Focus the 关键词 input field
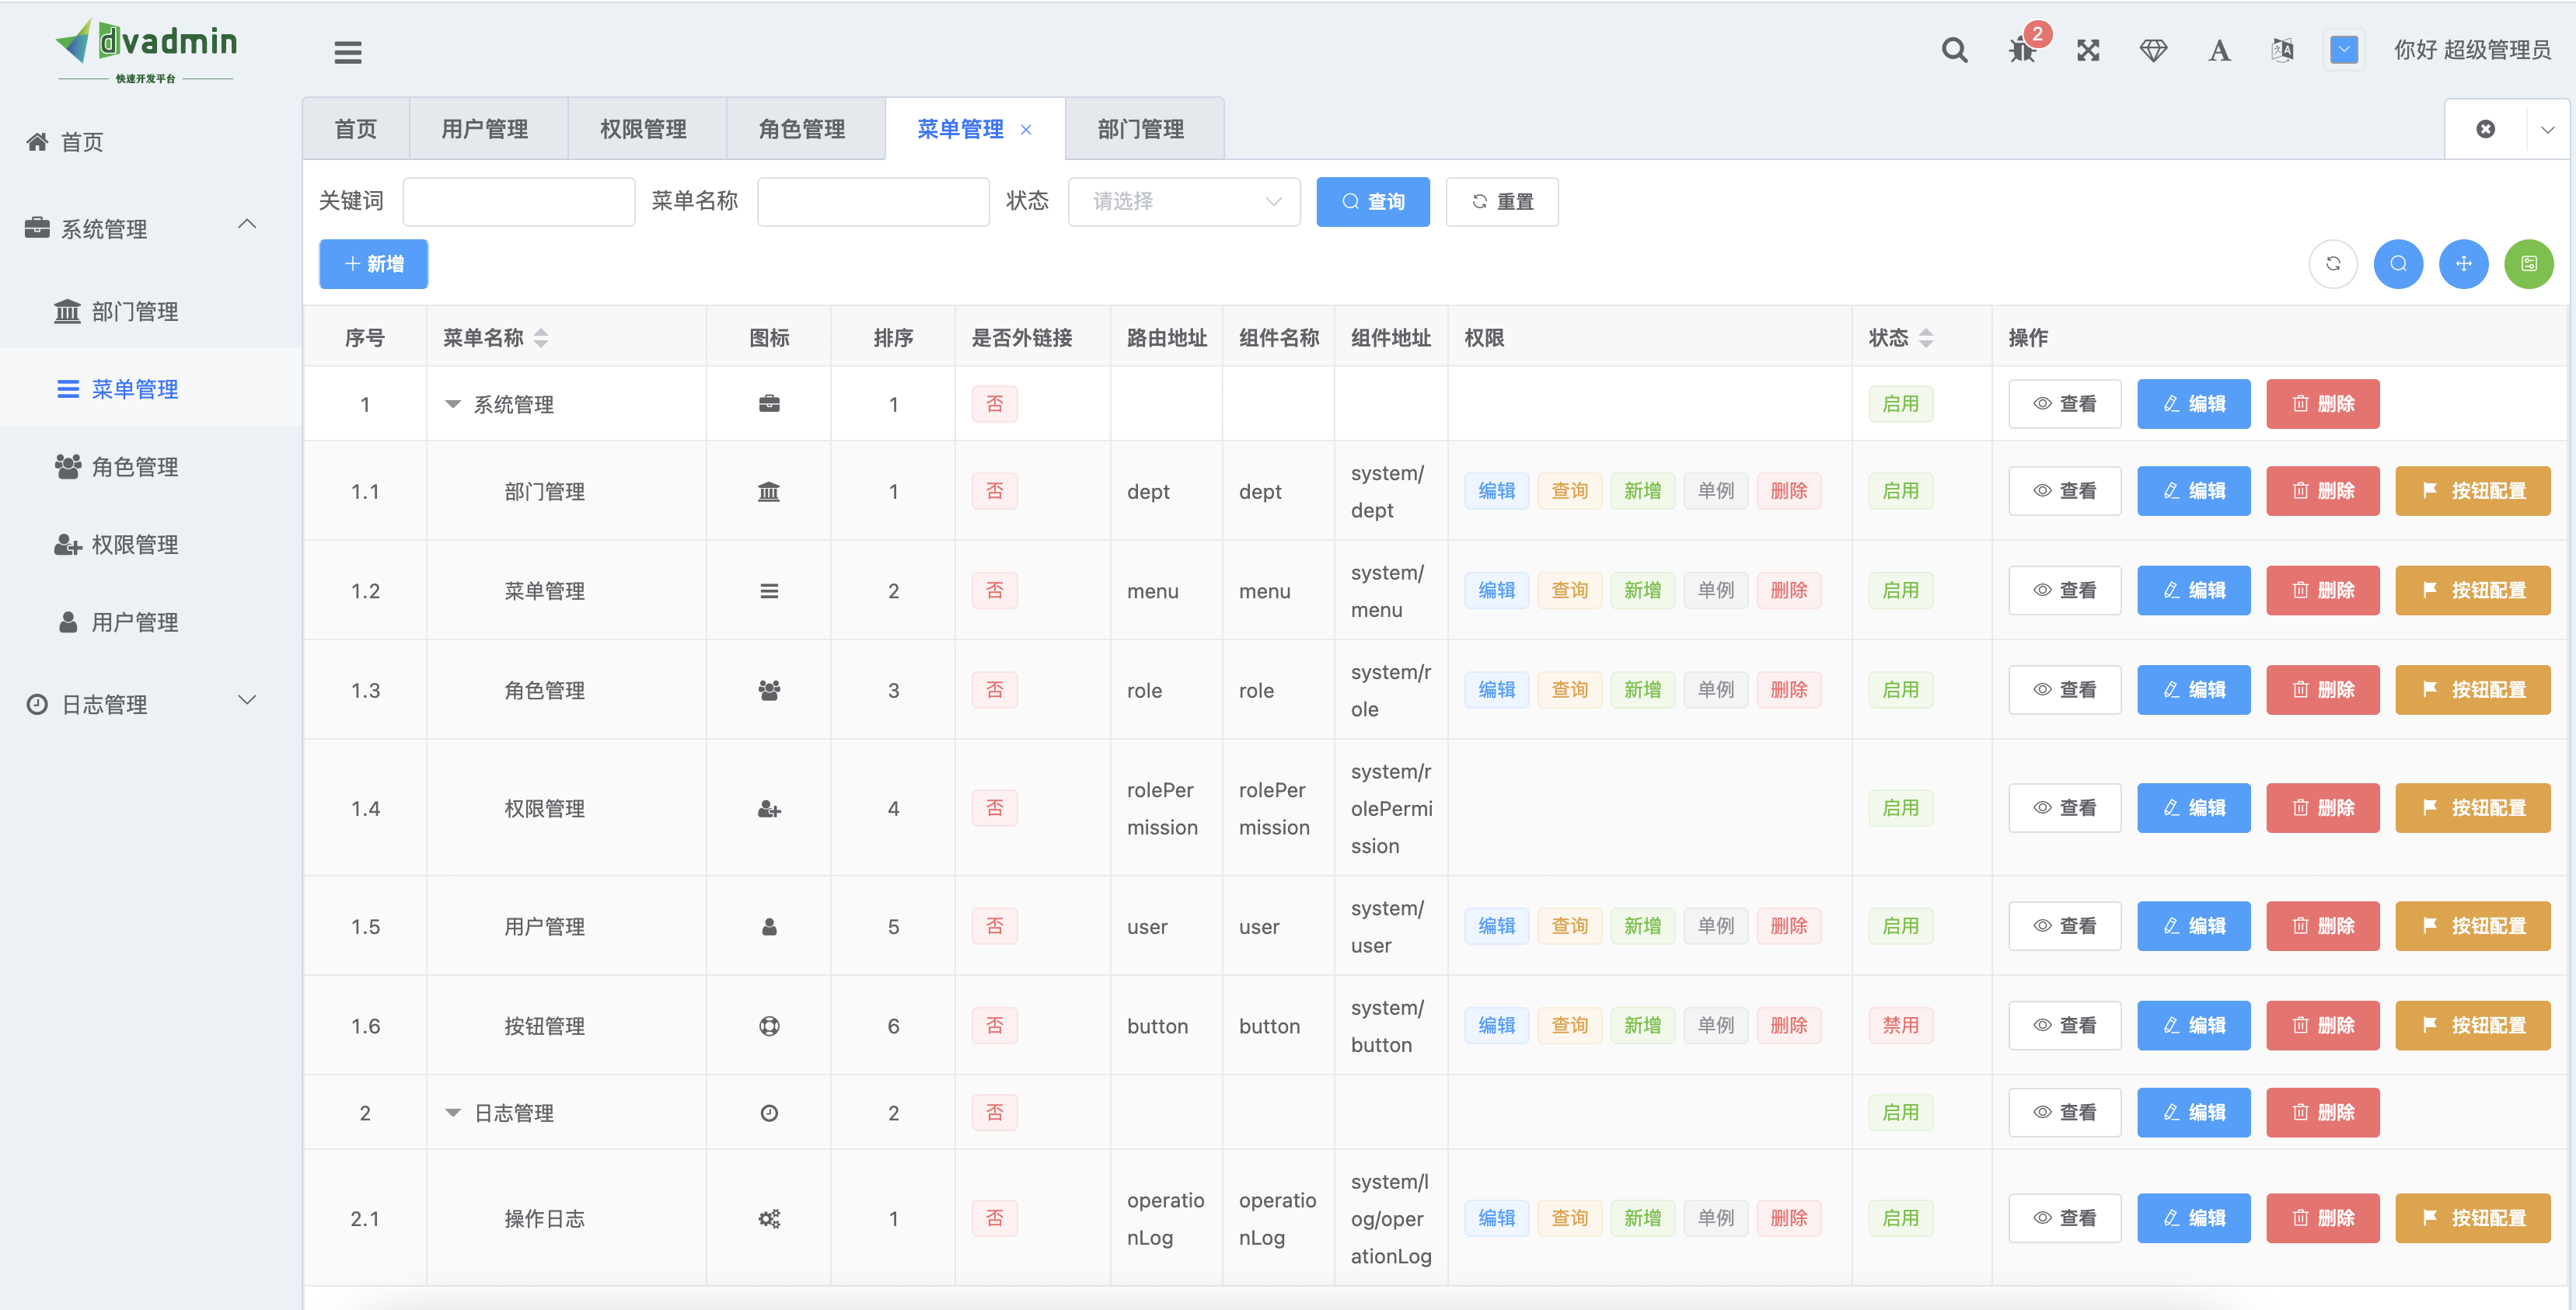This screenshot has width=2576, height=1310. (519, 202)
